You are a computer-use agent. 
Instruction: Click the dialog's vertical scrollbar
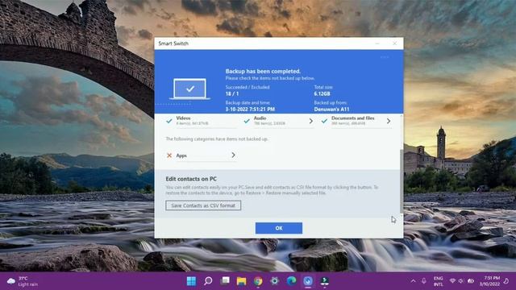pos(402,180)
